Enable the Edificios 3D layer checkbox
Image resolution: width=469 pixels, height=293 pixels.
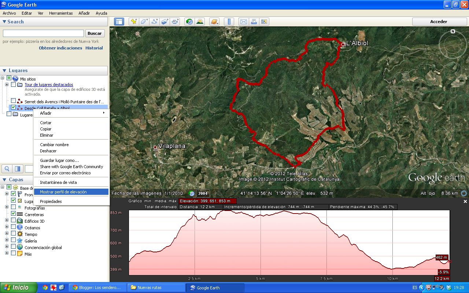click(13, 220)
